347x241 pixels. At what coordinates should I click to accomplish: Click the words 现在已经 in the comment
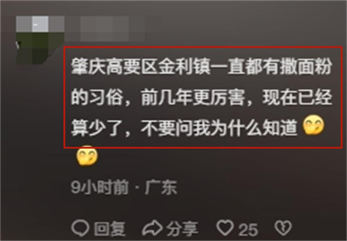(297, 98)
